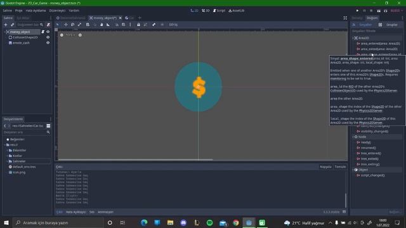Collapse the Node signals group

(353, 137)
